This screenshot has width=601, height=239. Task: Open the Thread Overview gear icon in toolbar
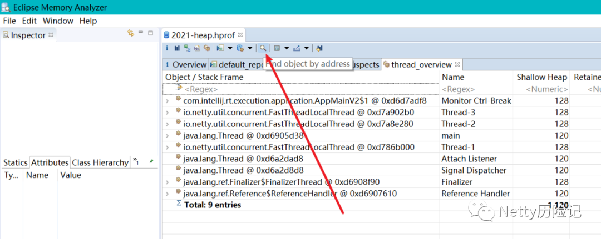[x=207, y=48]
